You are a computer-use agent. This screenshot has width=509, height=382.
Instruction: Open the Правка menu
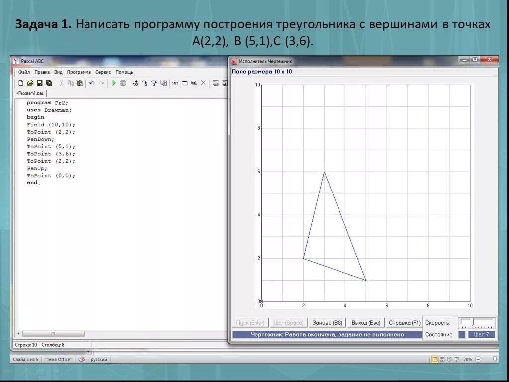[42, 72]
